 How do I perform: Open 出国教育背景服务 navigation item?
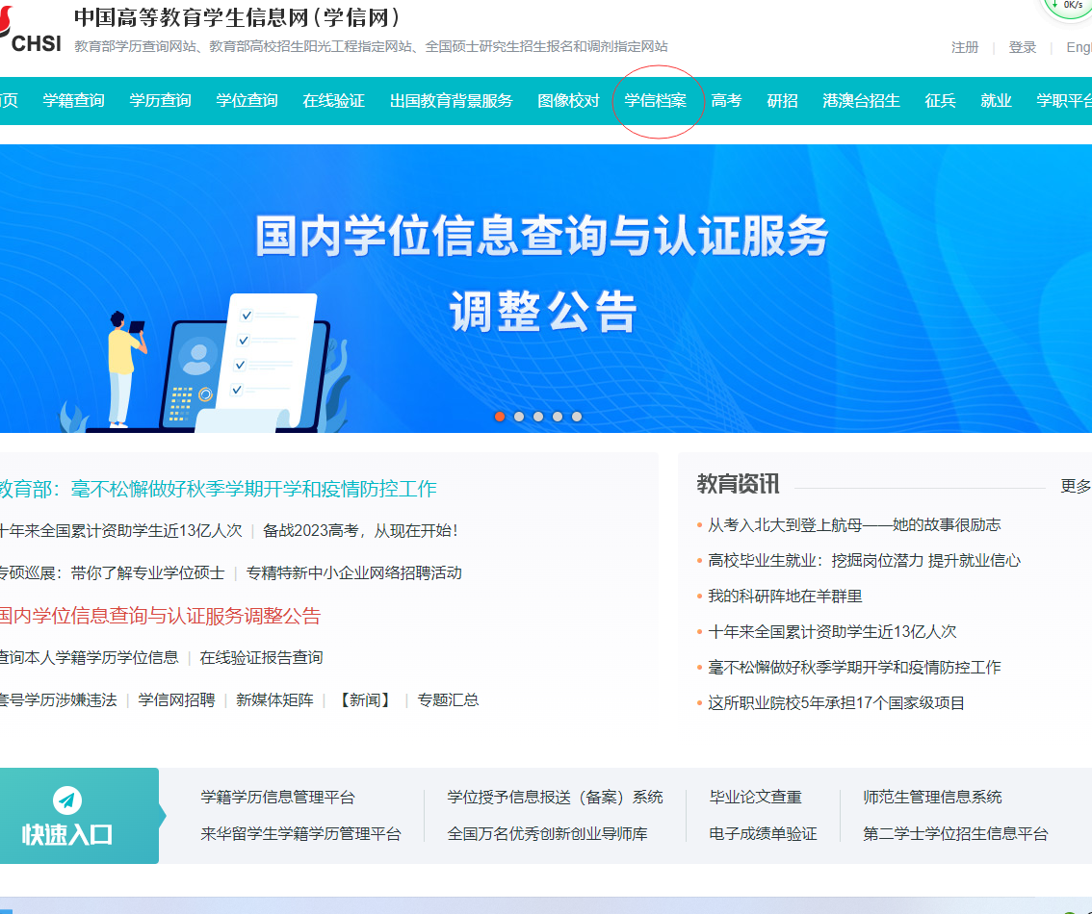(452, 101)
